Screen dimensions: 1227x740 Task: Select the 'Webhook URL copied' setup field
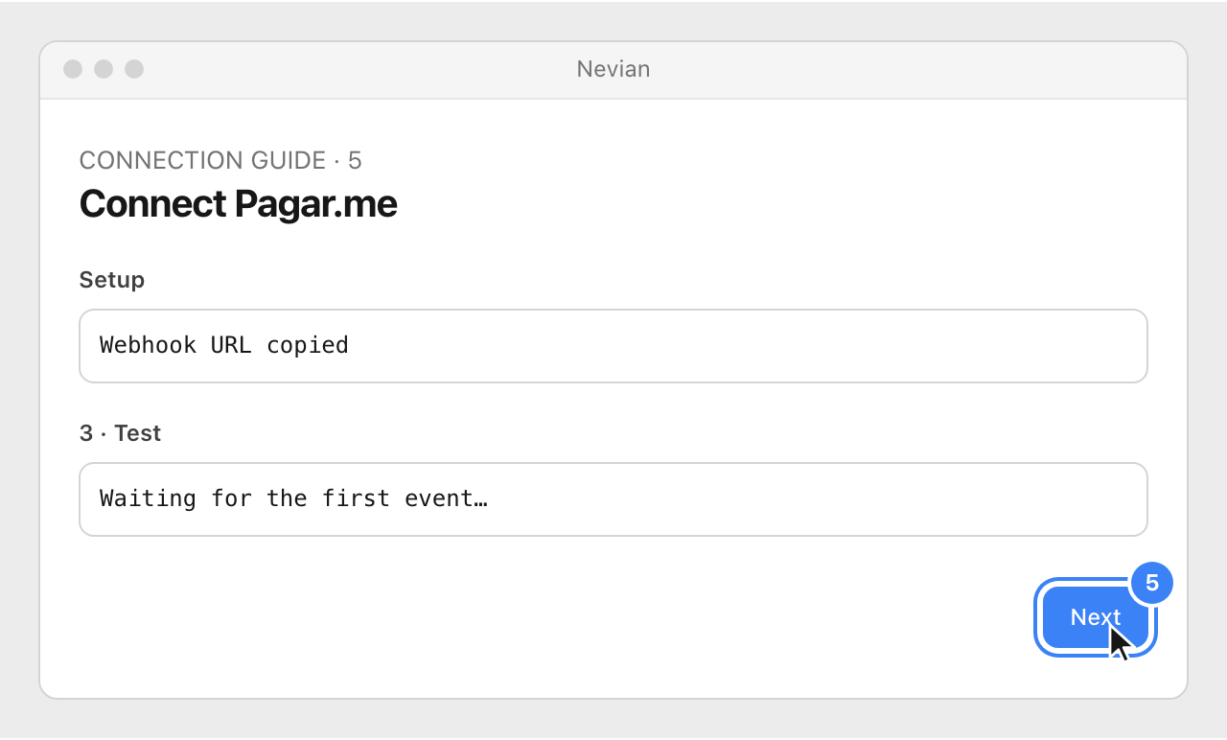click(613, 346)
